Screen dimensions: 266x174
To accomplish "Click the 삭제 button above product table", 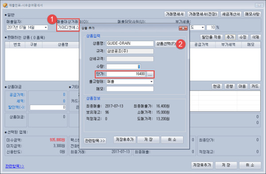I will 255,37.
